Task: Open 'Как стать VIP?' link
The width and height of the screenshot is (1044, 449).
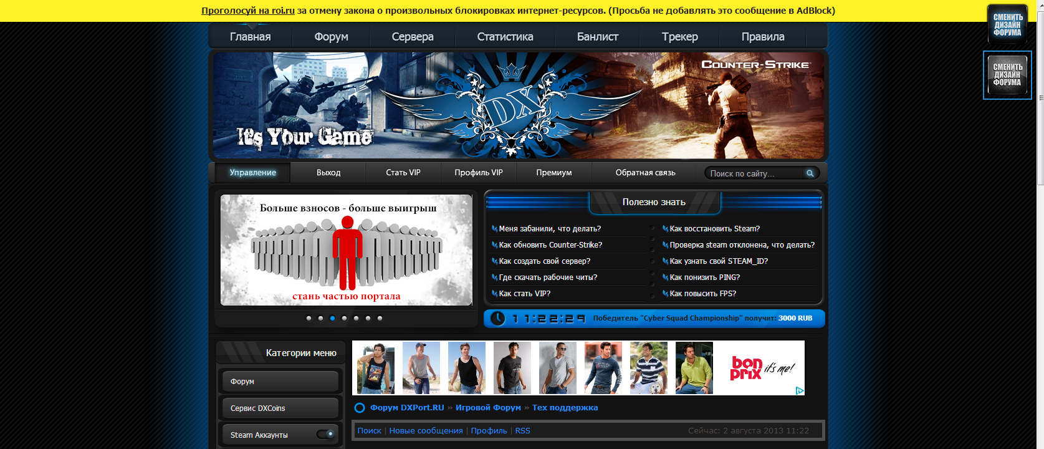Action: pyautogui.click(x=525, y=294)
